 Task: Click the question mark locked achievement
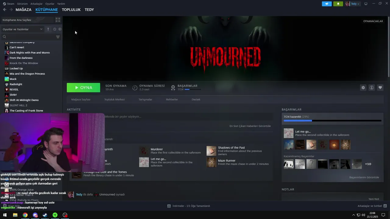pos(311,164)
